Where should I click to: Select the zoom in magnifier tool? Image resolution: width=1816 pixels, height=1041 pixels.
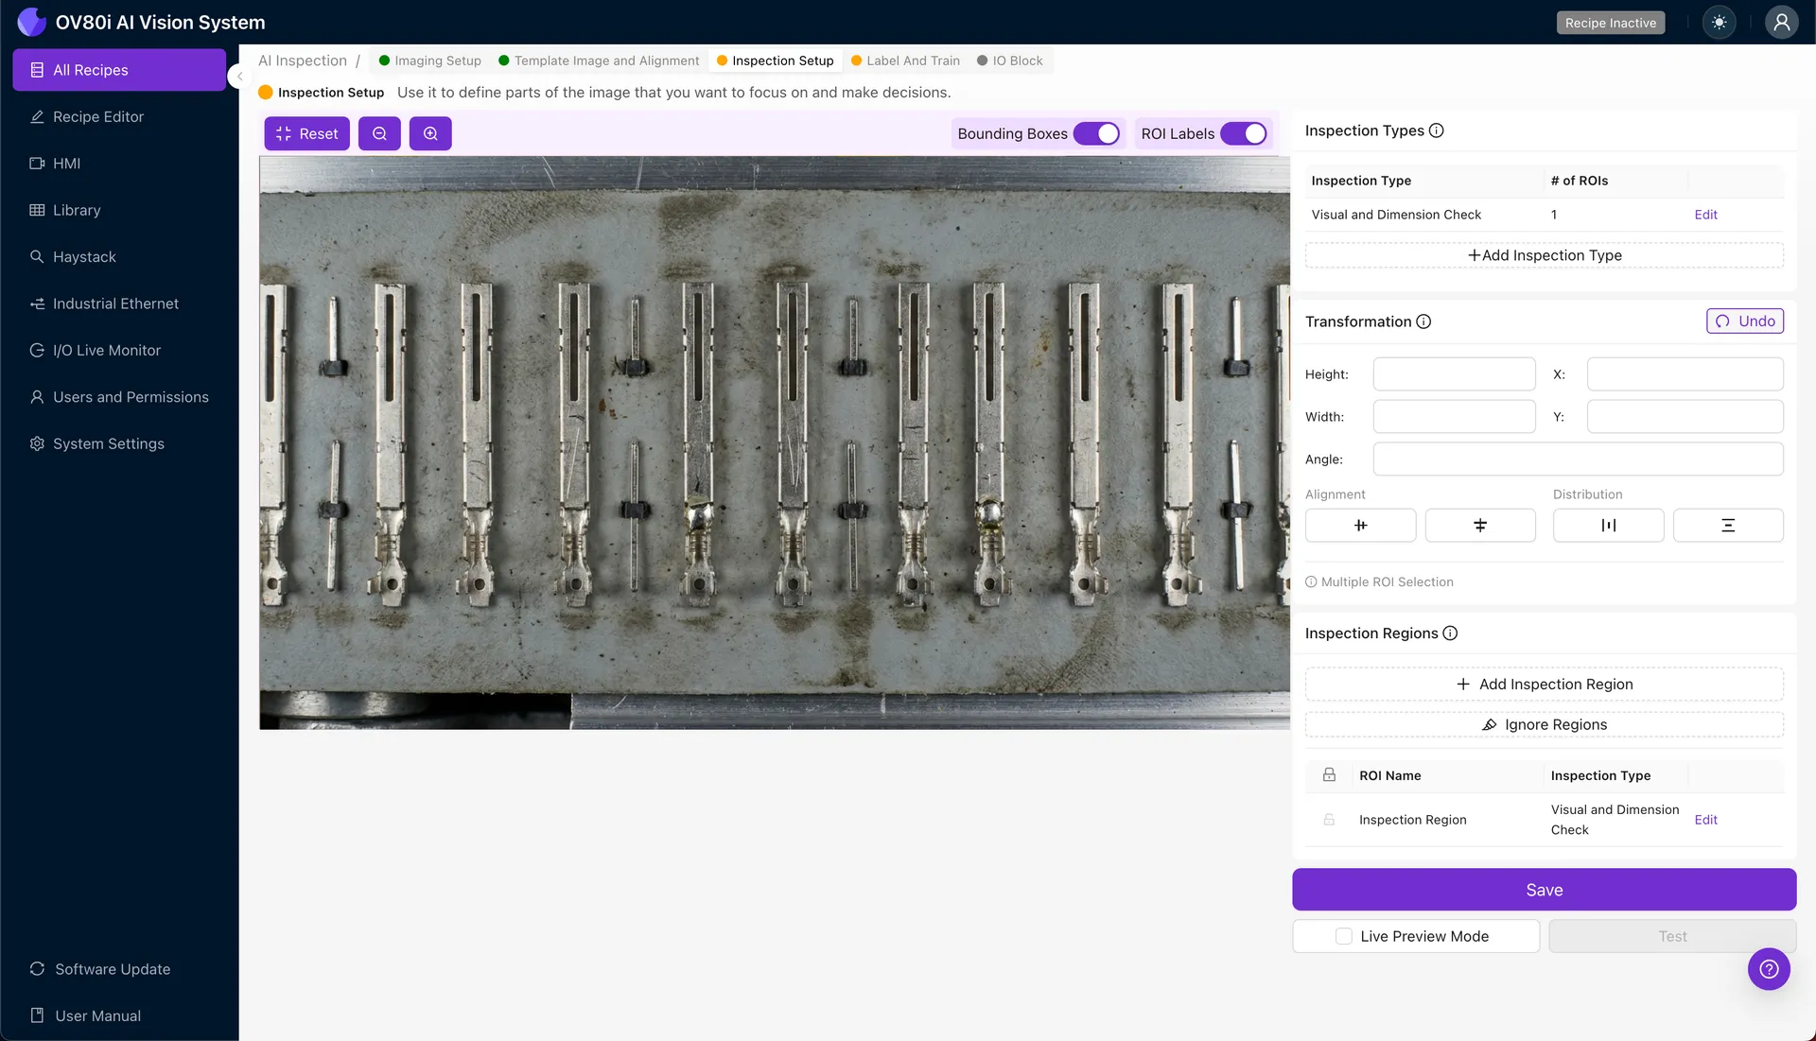(430, 133)
